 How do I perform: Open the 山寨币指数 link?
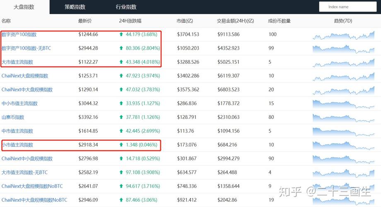tap(13, 117)
